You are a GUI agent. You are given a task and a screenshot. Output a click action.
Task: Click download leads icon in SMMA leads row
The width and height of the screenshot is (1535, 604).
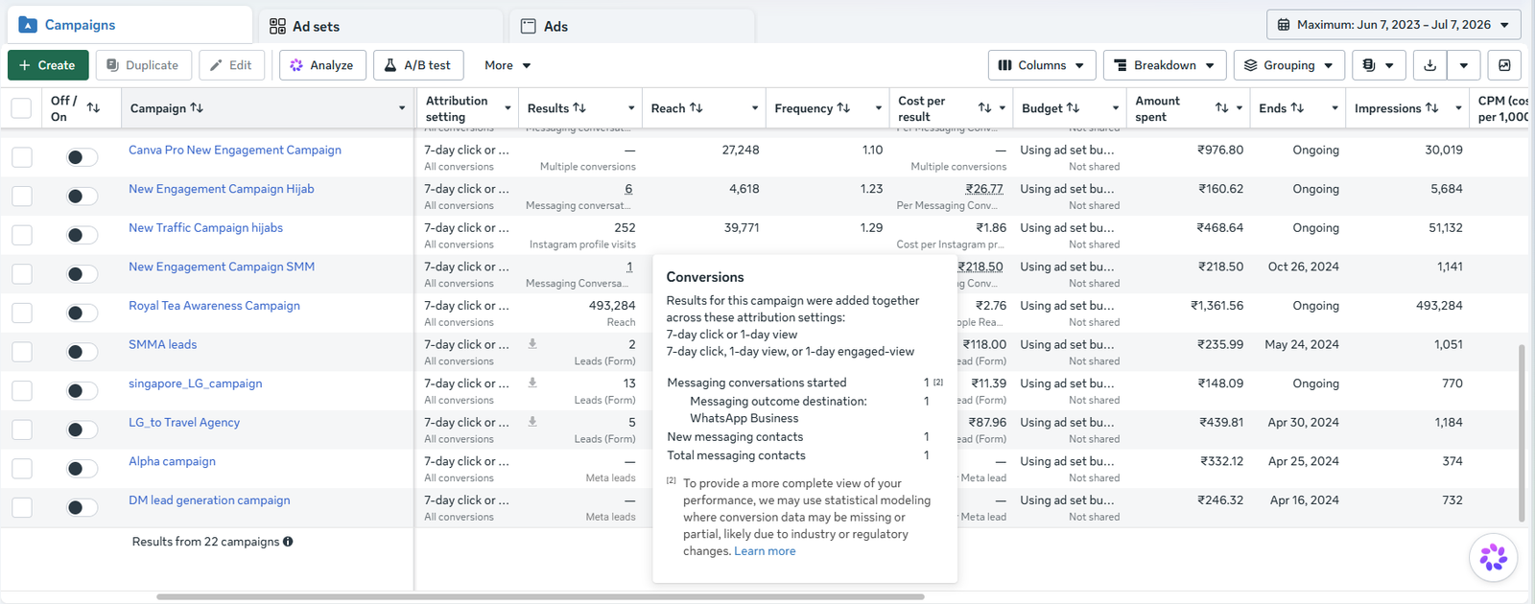pyautogui.click(x=532, y=343)
